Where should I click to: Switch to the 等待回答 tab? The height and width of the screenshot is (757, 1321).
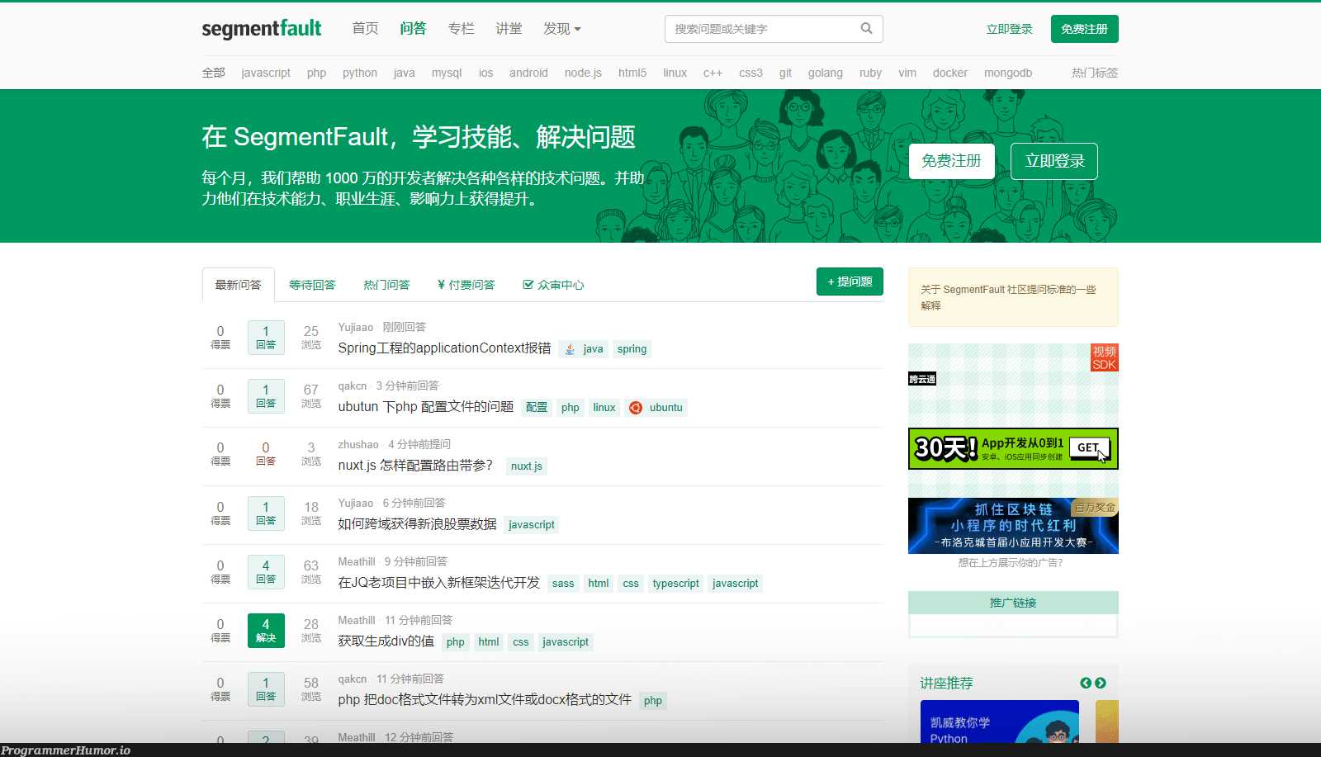click(312, 285)
